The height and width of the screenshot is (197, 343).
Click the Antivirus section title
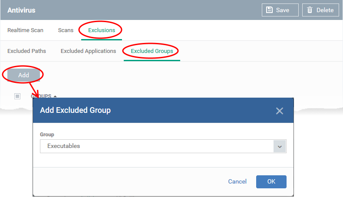[21, 10]
